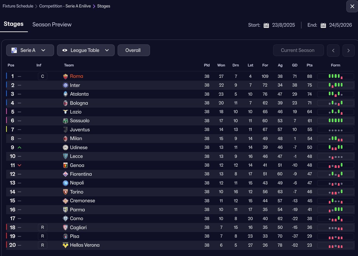Image resolution: width=358 pixels, height=256 pixels.
Task: Click Fixture Schedule in the breadcrumb
Action: coord(18,6)
